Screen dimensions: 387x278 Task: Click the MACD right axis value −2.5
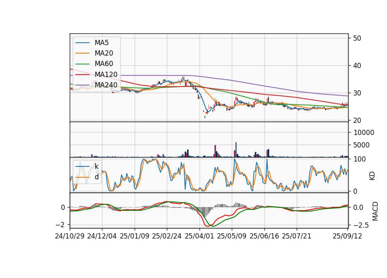361,225
